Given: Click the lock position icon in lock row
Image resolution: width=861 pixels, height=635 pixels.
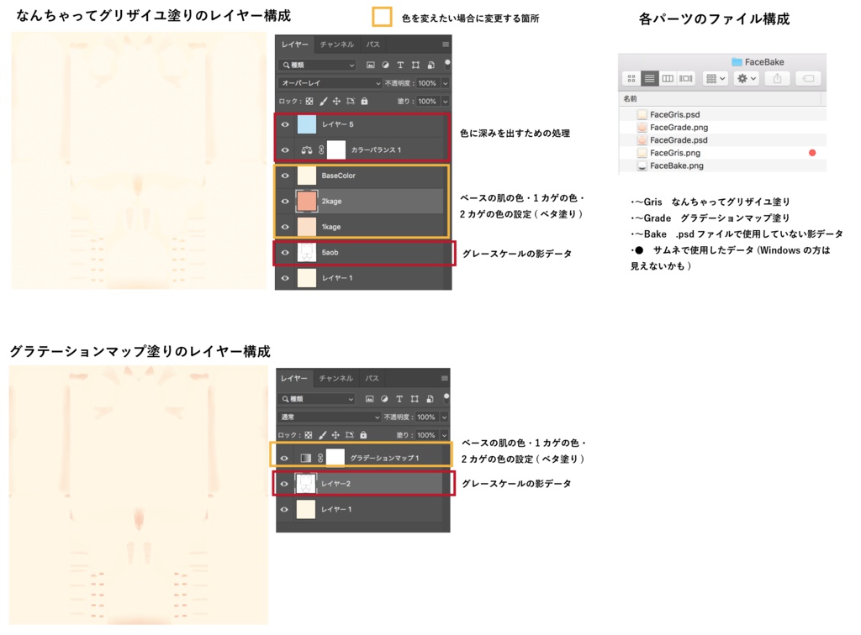Looking at the screenshot, I should coord(337,101).
